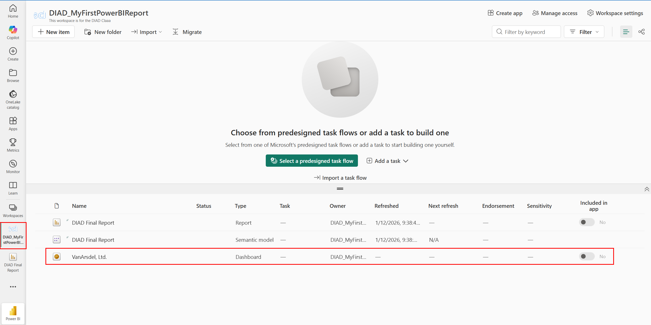The height and width of the screenshot is (325, 651).
Task: Expand the Add a task menu
Action: point(387,161)
